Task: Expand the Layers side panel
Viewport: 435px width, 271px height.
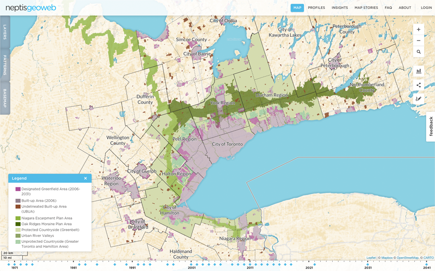Action: (5, 32)
